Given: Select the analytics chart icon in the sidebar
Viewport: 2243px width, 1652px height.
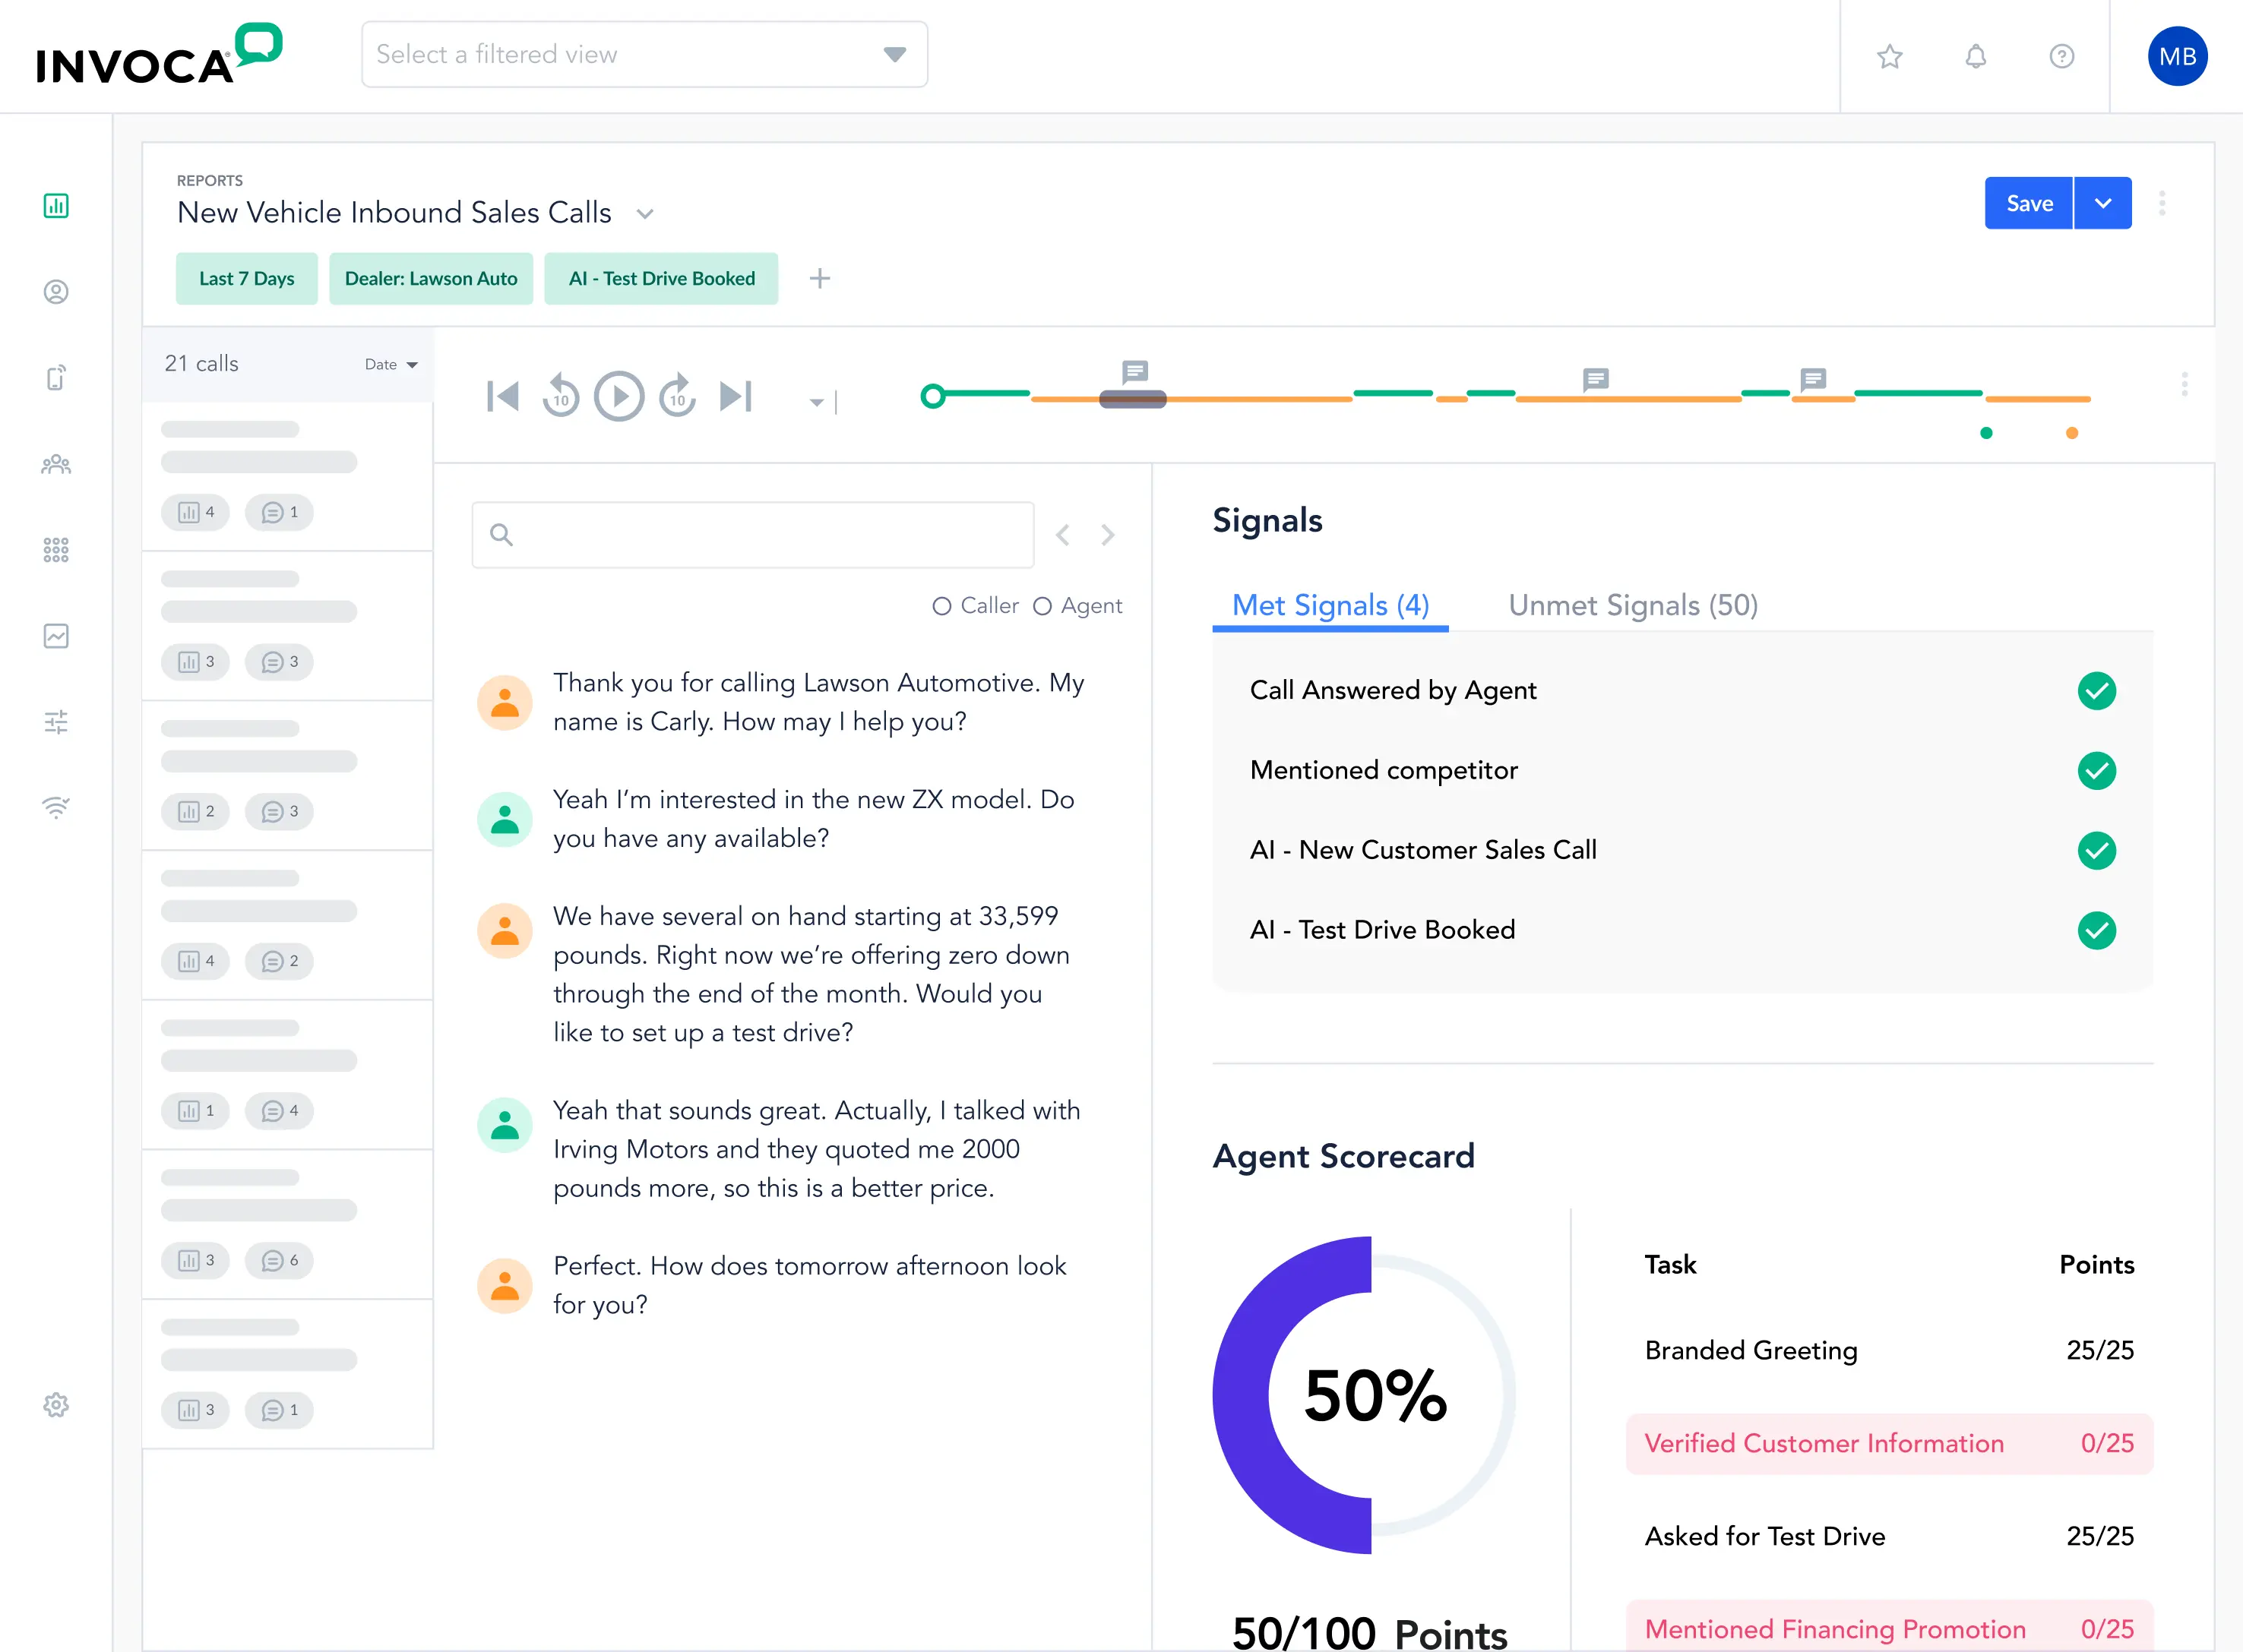Looking at the screenshot, I should tap(56, 636).
